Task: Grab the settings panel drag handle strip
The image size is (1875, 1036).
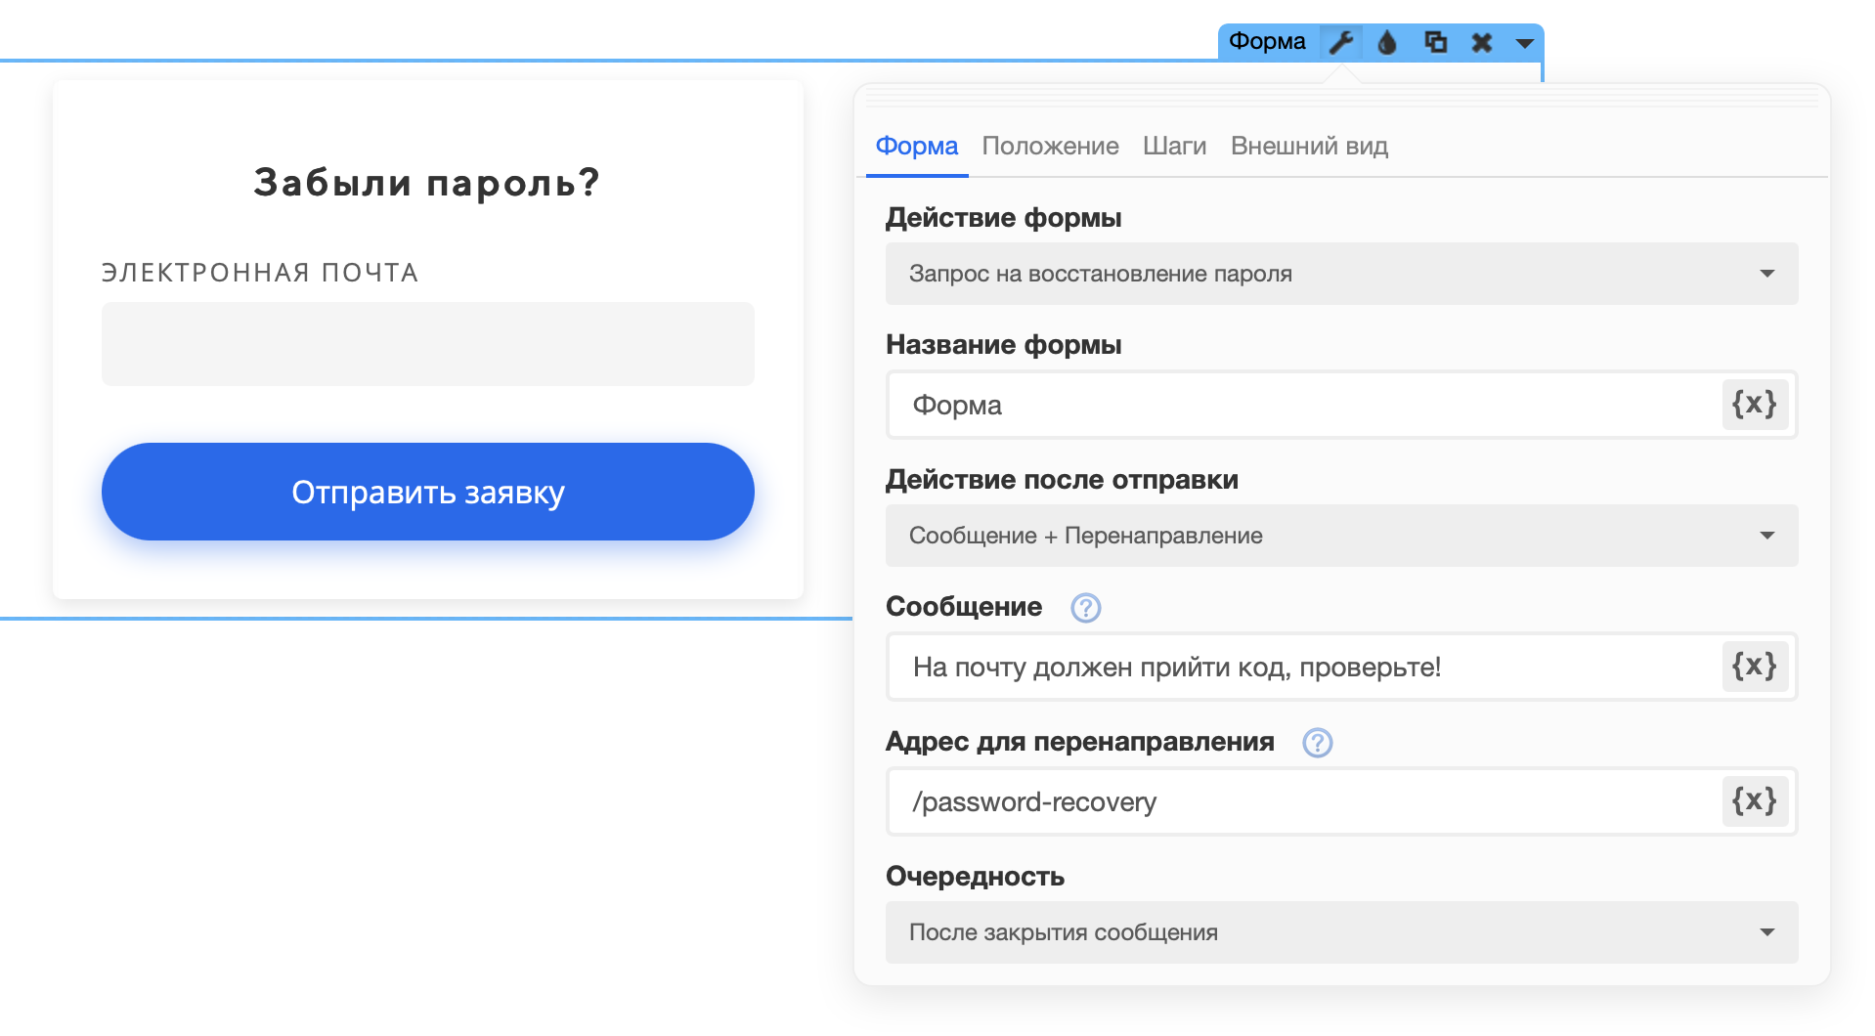Action: click(1341, 96)
